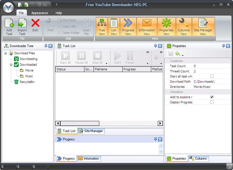Close the Progress panel
This screenshot has width=233, height=170.
point(160,139)
